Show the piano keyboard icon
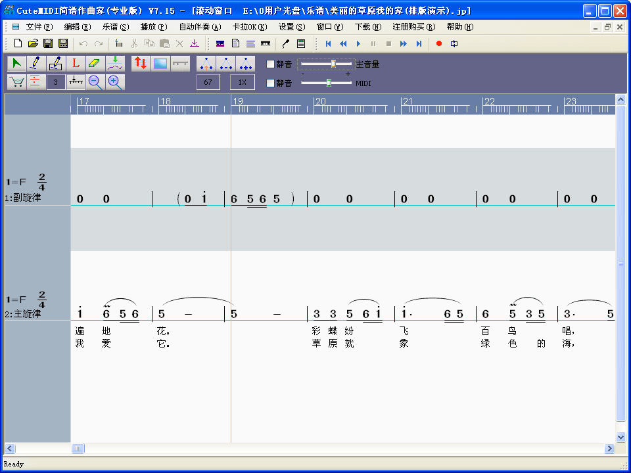 [x=266, y=43]
